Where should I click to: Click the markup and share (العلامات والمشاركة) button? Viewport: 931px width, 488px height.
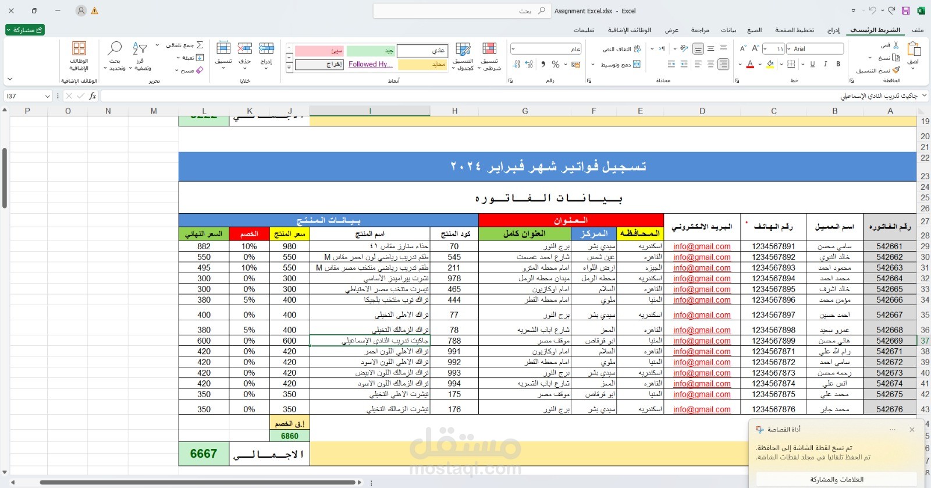click(837, 479)
